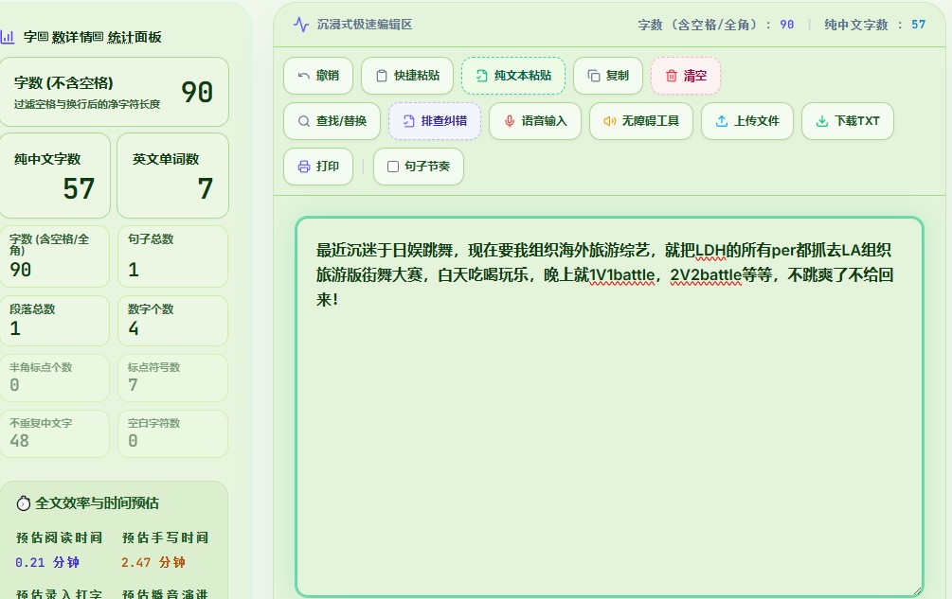Click the document icon in 纯文本粘贴

click(x=481, y=76)
